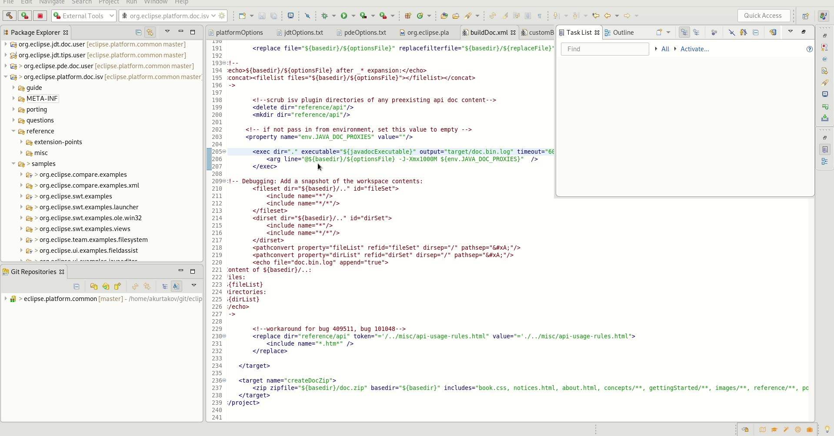Click the Debug bug toolbar icon
The height and width of the screenshot is (436, 834).
click(324, 16)
